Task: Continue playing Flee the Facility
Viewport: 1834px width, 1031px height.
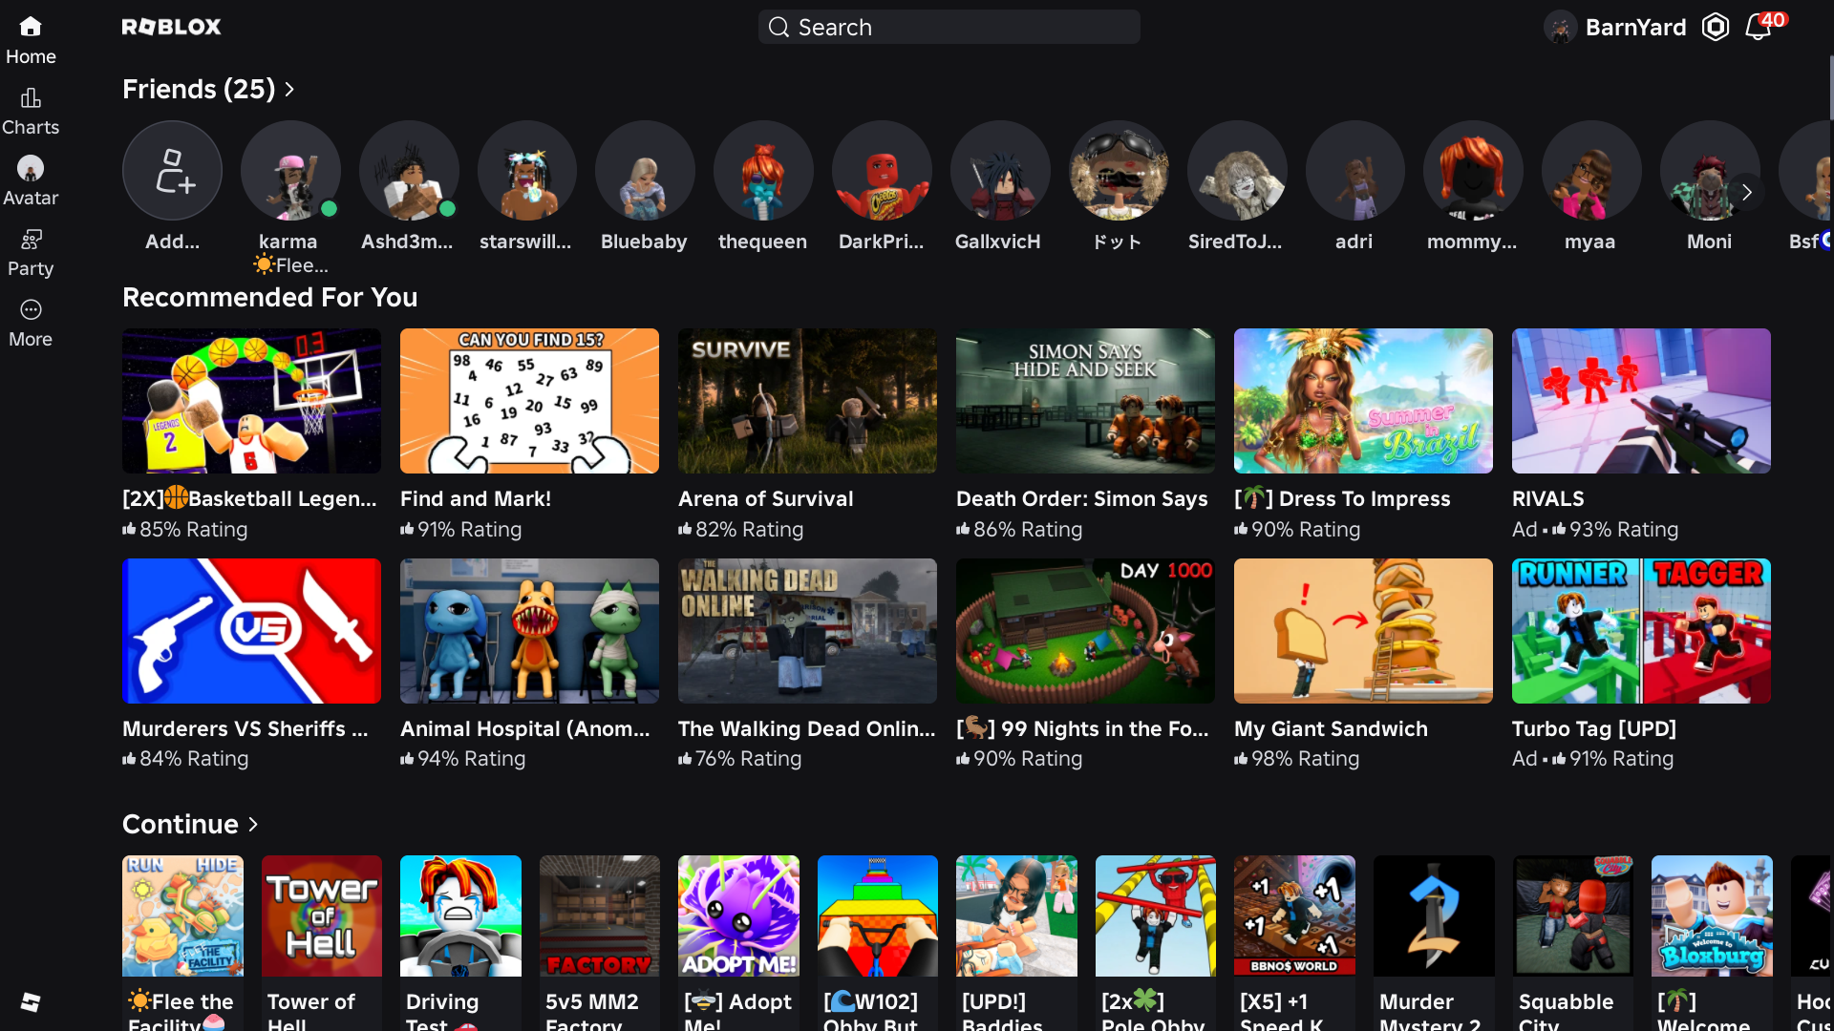Action: [x=182, y=915]
